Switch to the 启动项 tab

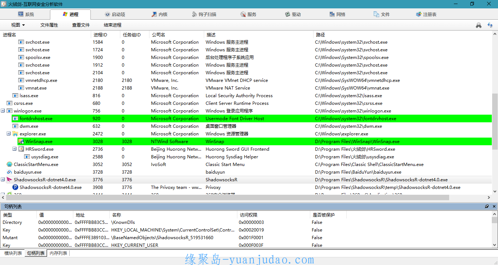(x=115, y=14)
